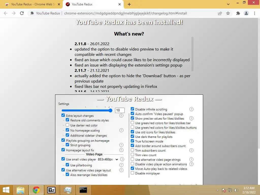The width and height of the screenshot is (260, 195).
Task: Enable Disable miniplayer option
Action: [132, 173]
